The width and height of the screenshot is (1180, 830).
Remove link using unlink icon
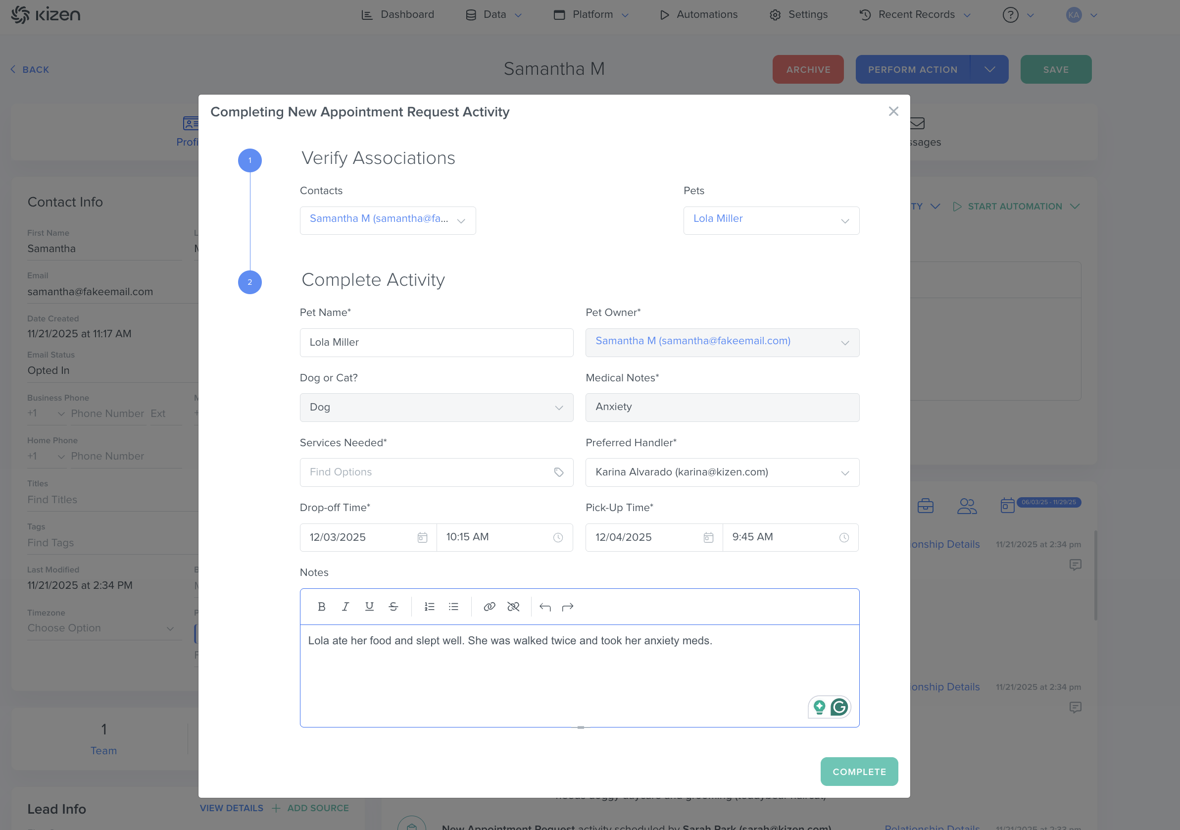513,607
